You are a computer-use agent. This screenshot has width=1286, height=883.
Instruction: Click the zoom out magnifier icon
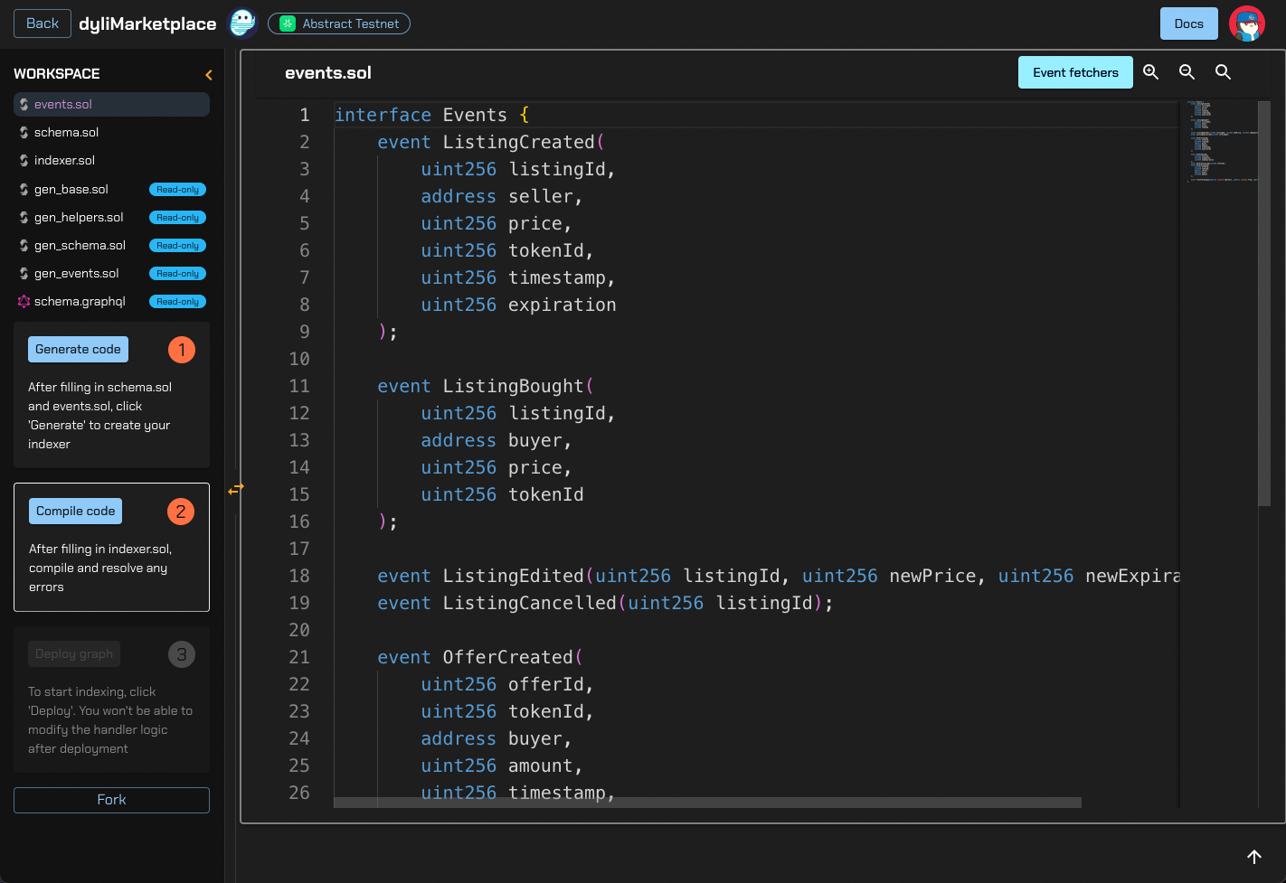click(1187, 72)
